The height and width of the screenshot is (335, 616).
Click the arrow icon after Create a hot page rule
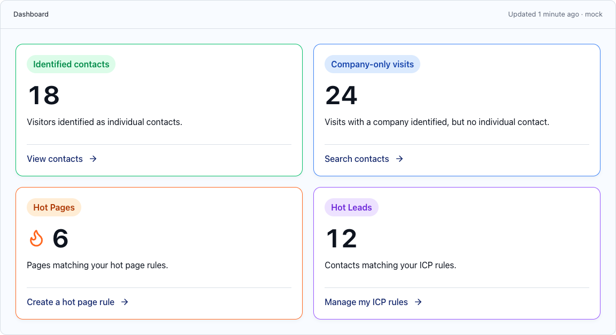tap(125, 302)
